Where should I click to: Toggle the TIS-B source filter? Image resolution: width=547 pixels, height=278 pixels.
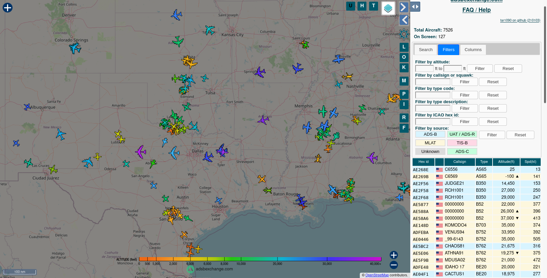point(462,143)
